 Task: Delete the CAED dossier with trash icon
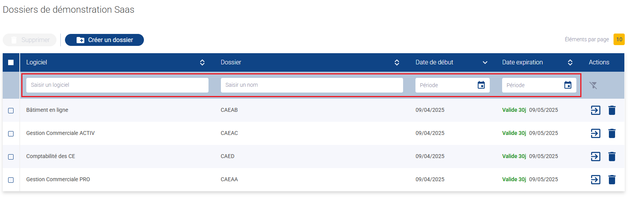612,157
